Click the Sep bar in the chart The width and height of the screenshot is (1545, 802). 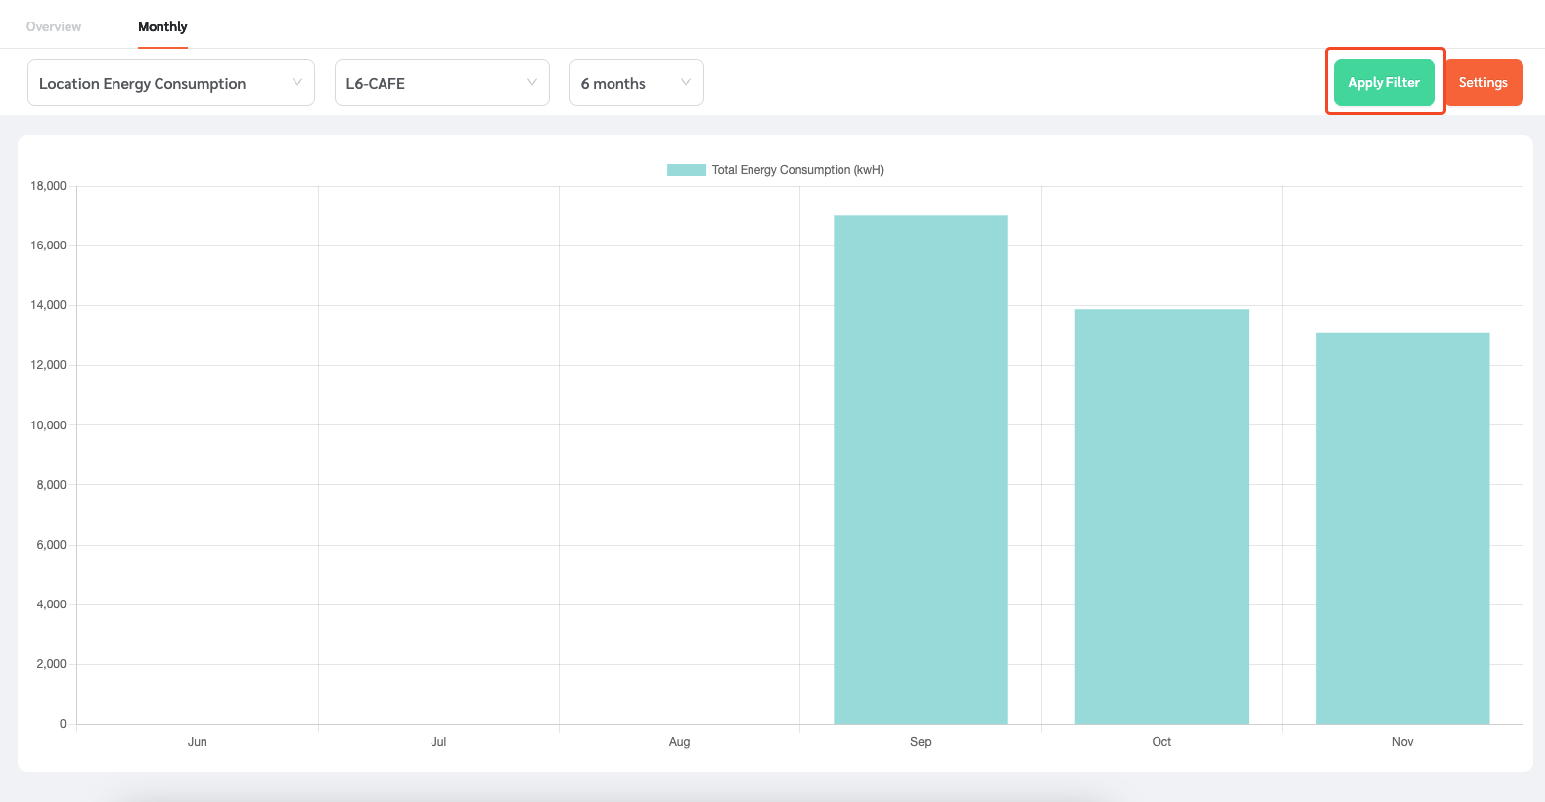[x=921, y=469]
